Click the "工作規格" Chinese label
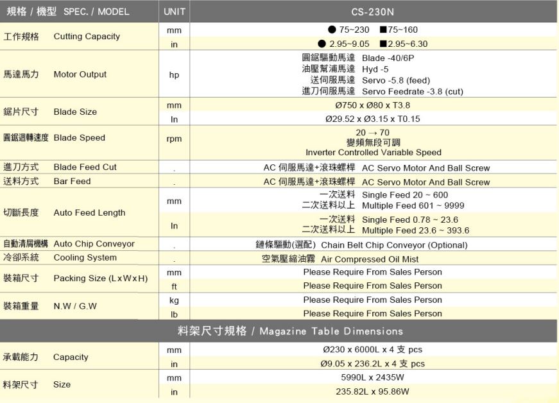 click(21, 37)
